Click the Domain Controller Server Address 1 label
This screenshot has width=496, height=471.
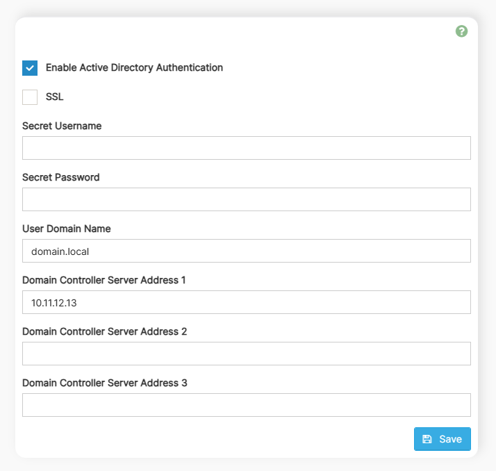pyautogui.click(x=104, y=280)
